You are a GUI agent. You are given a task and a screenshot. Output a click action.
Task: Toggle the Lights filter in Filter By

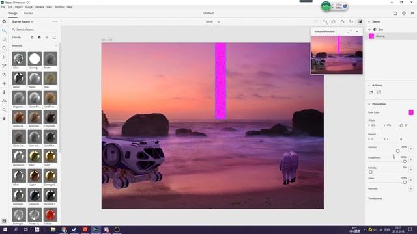(x=47, y=38)
